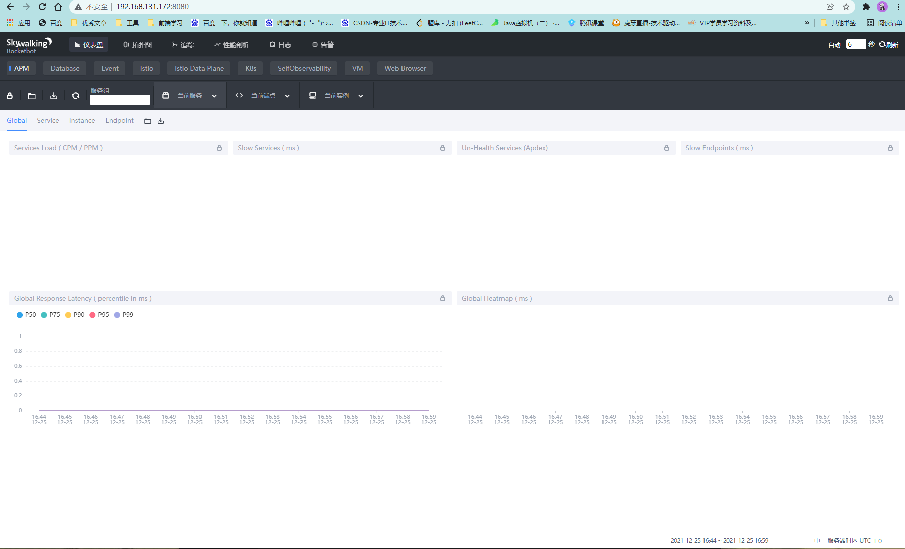Click the browser back arrow
This screenshot has width=905, height=549.
(x=10, y=7)
